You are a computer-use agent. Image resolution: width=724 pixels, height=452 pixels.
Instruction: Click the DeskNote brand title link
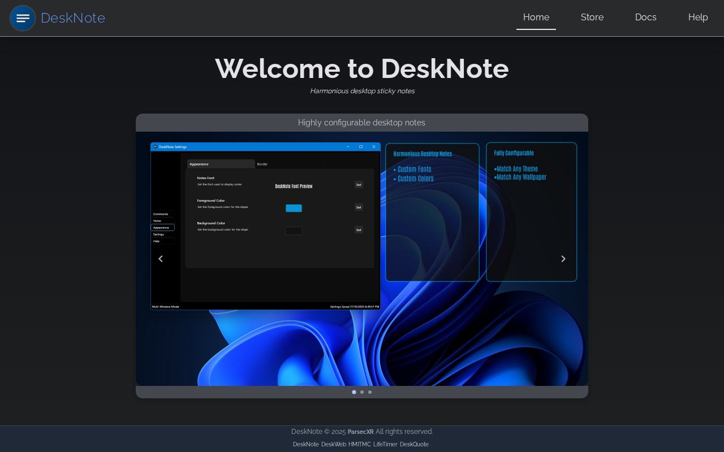tap(73, 18)
